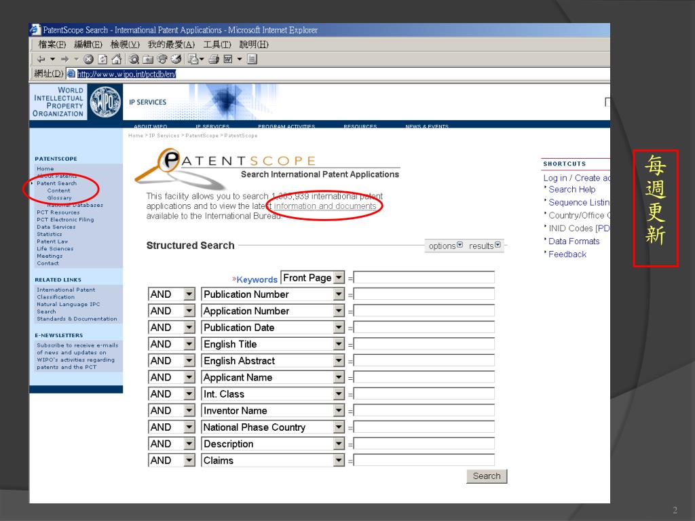Open the Data Formats shortcut

coord(574,241)
